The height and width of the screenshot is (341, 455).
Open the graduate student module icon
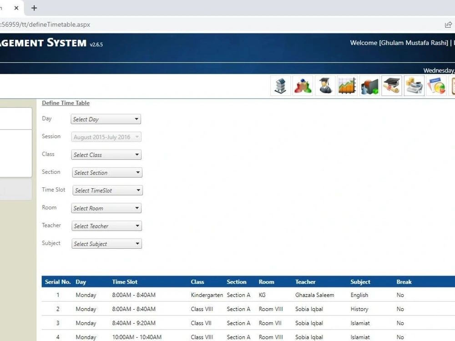pos(325,86)
